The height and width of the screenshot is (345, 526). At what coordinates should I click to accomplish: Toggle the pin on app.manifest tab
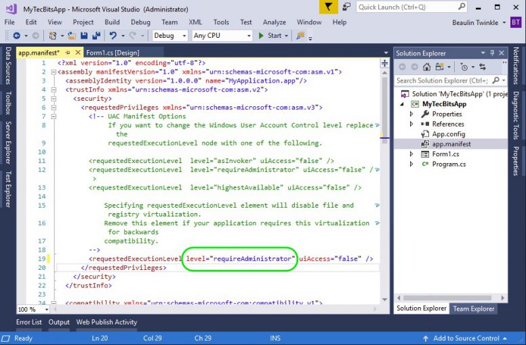68,53
